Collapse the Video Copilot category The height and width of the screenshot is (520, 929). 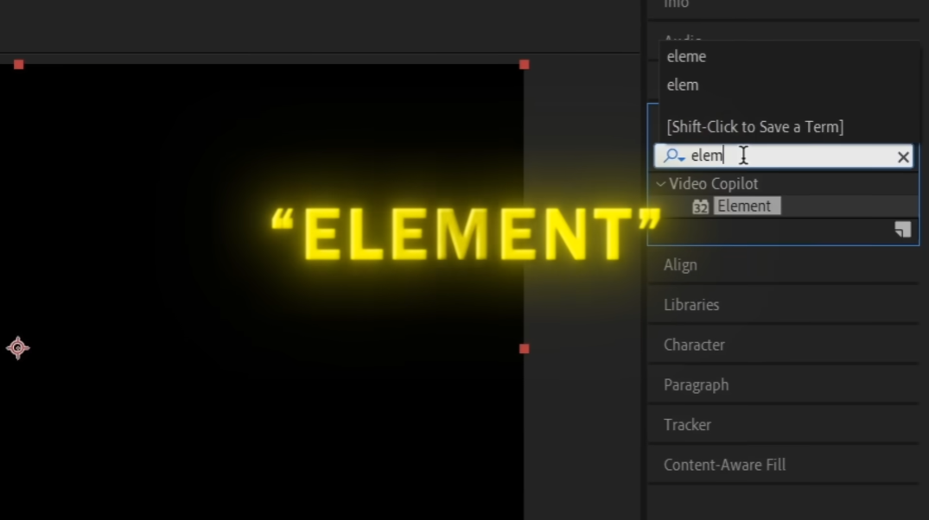coord(660,184)
